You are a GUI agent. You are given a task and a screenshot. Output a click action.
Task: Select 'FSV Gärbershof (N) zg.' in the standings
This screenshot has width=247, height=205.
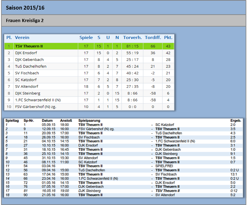click(x=36, y=107)
